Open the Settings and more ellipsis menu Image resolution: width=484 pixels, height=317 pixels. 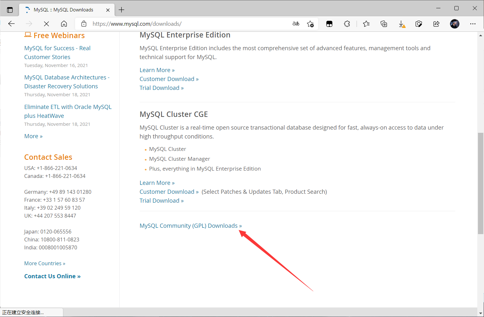click(x=473, y=24)
